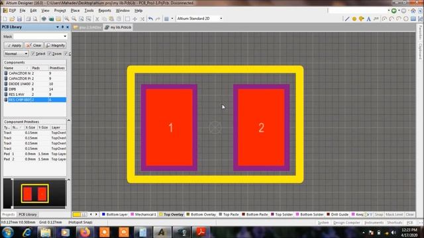Save the library with the floppy icon
This screenshot has width=424, height=238.
19,19
